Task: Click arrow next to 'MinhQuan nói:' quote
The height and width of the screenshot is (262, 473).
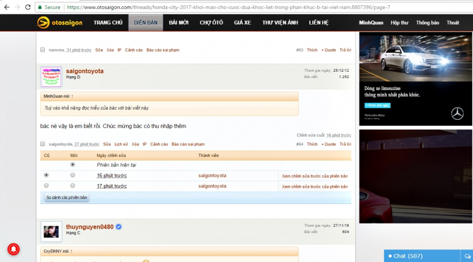Action: click(x=72, y=96)
